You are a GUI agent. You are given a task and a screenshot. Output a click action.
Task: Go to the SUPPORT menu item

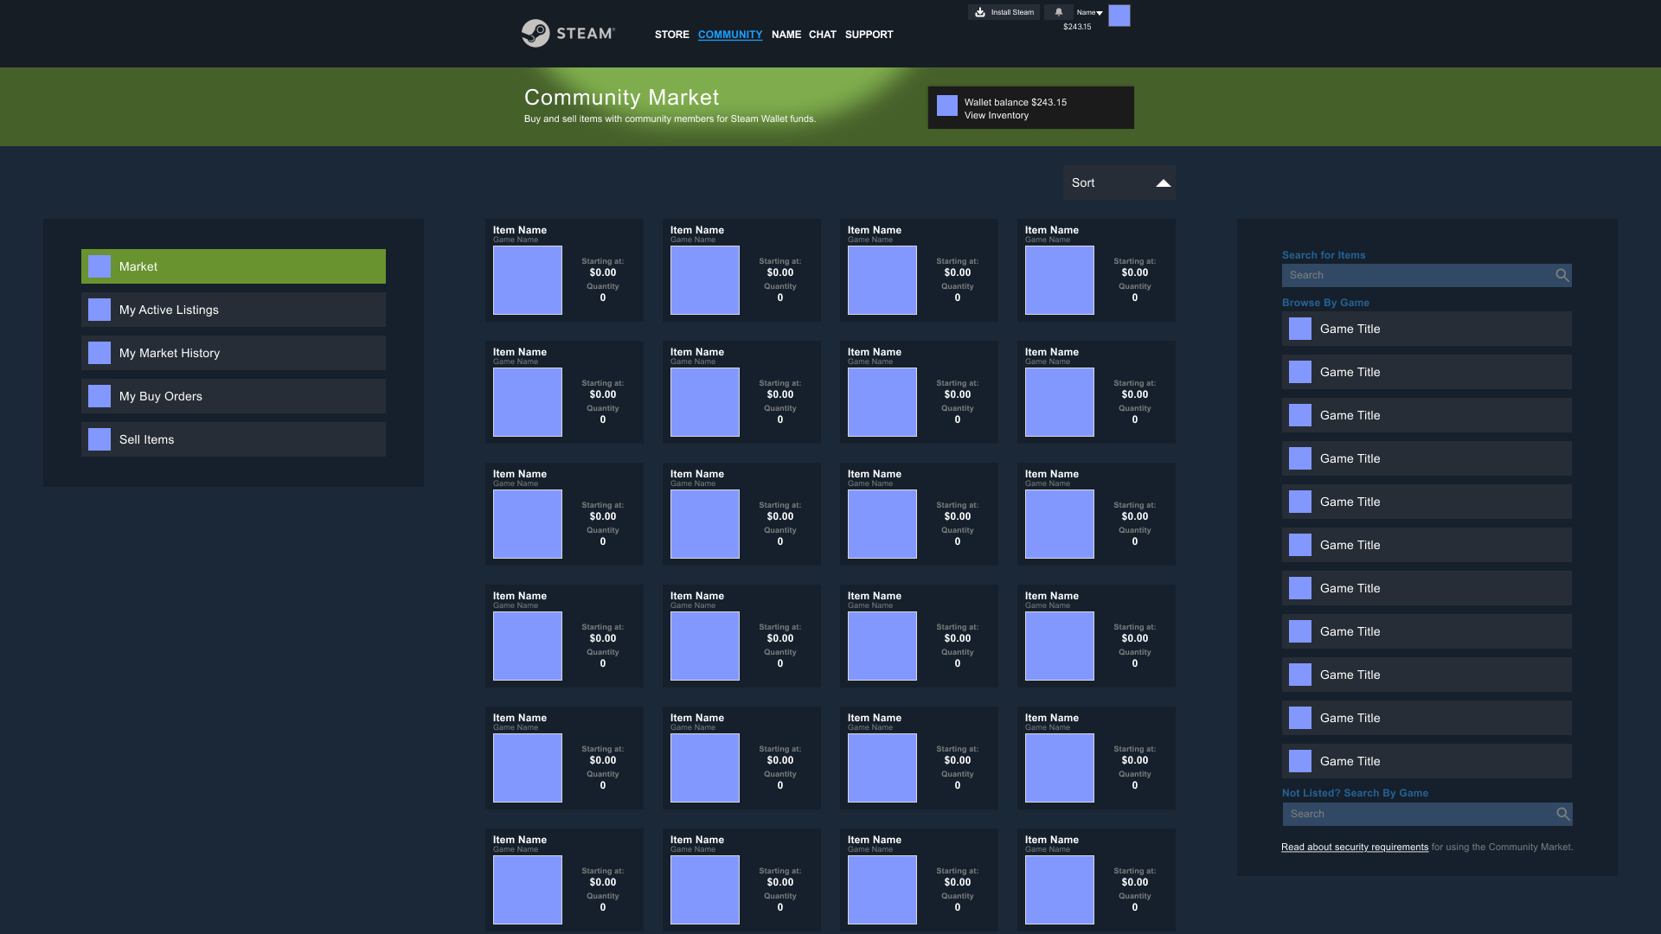click(x=869, y=35)
